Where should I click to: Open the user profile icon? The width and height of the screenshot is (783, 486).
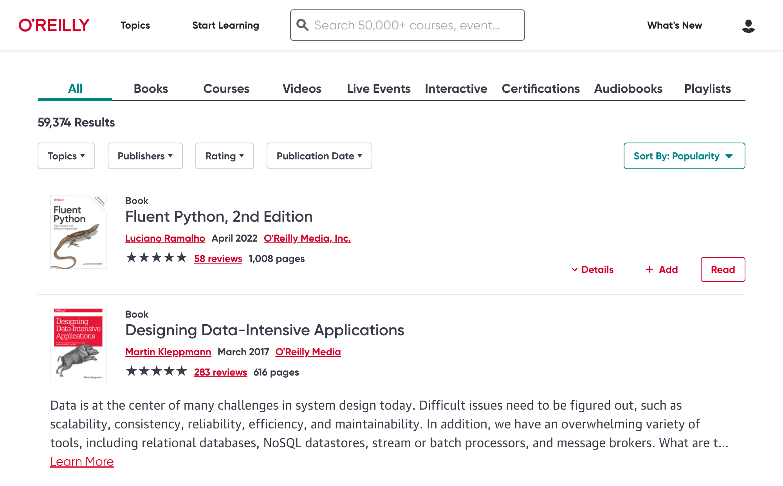748,26
